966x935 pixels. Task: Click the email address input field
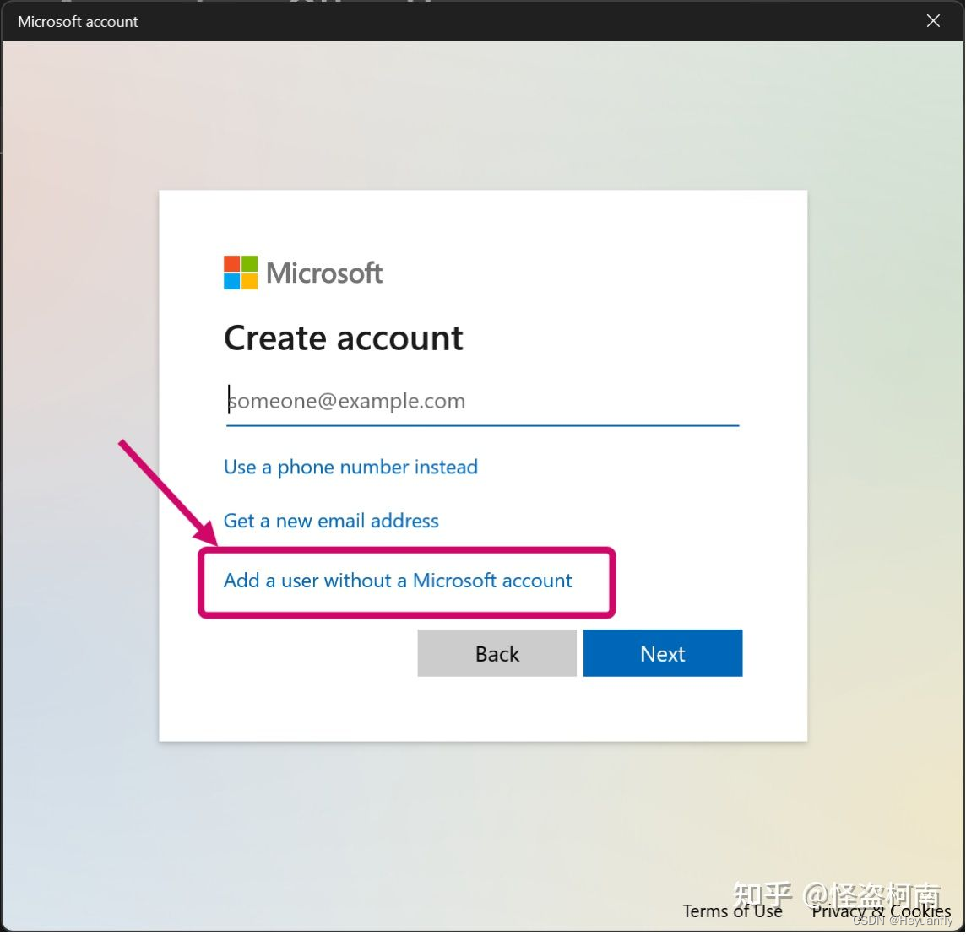(482, 402)
